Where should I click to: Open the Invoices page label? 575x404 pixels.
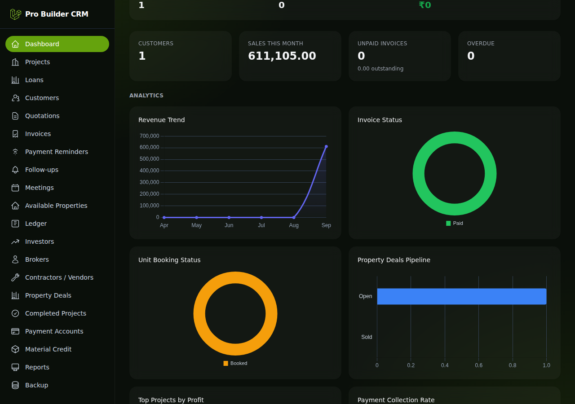click(x=38, y=134)
